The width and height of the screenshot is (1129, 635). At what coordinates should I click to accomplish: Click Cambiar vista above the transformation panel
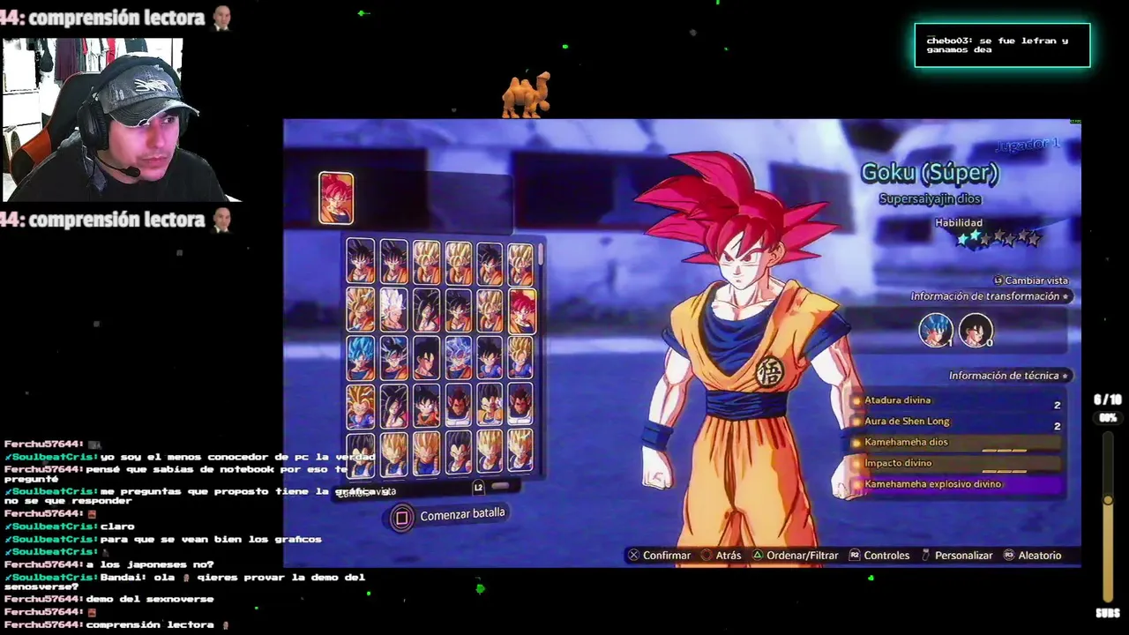click(x=1030, y=280)
